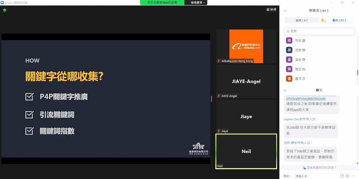Open the 所有人 recipient dropdown in chat

pos(301,176)
